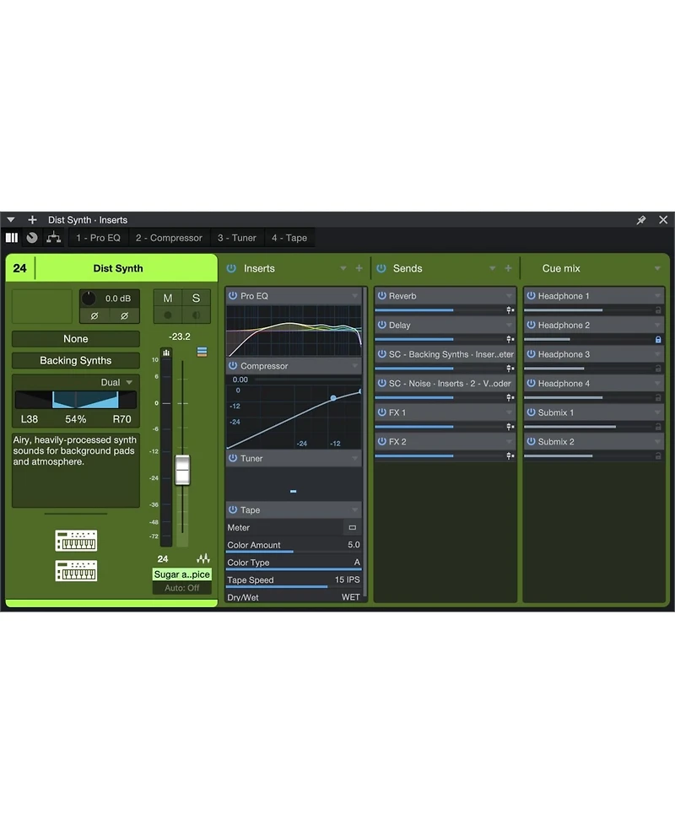The width and height of the screenshot is (675, 824).
Task: Invert left channel phase
Action: point(94,315)
